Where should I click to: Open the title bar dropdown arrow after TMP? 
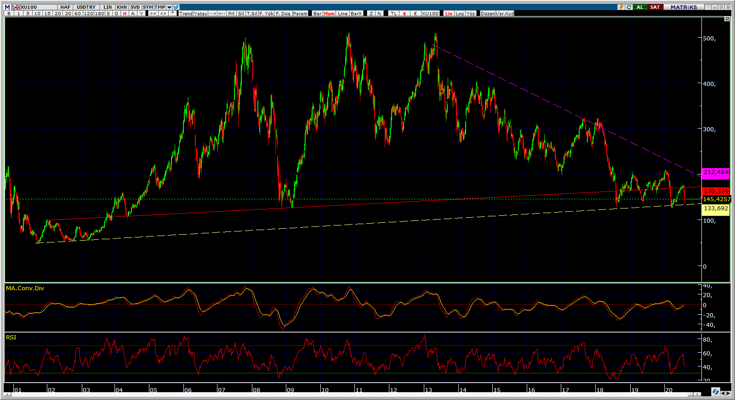click(x=170, y=7)
